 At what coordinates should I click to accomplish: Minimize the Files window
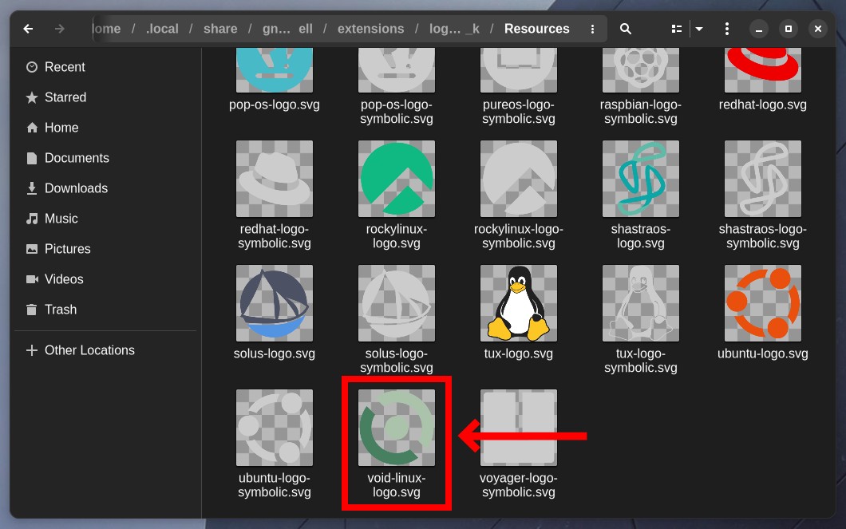[x=758, y=29]
